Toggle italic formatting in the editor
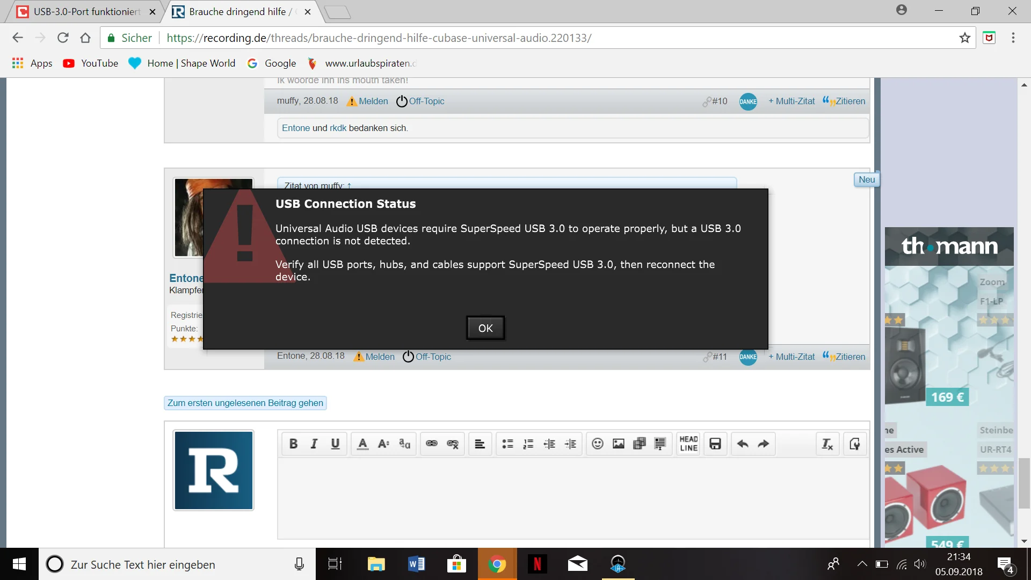 (x=314, y=444)
